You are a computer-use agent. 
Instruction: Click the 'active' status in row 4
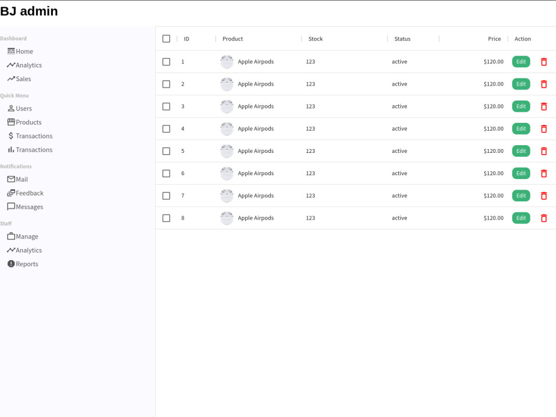tap(399, 129)
